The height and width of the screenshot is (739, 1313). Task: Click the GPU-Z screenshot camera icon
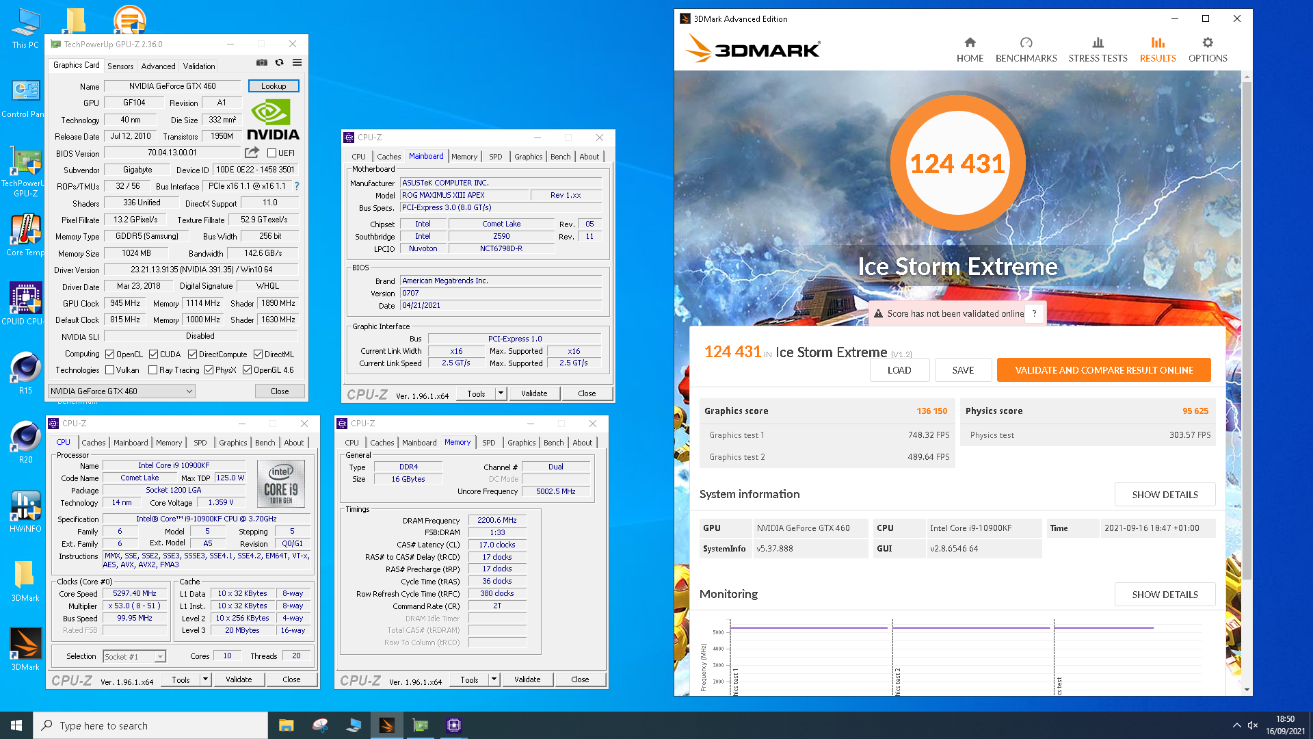pos(262,62)
